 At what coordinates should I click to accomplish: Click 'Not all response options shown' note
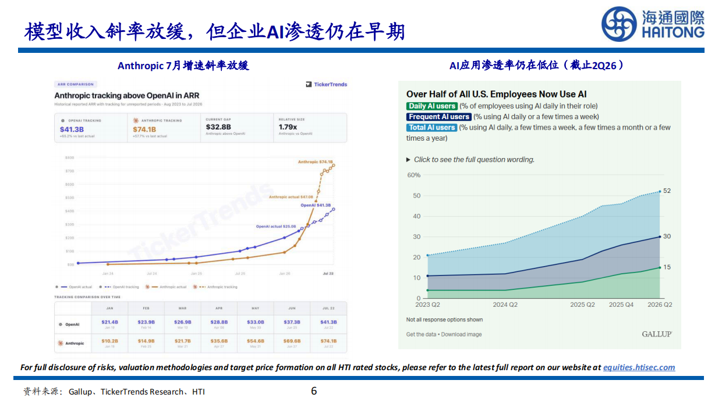(x=444, y=320)
